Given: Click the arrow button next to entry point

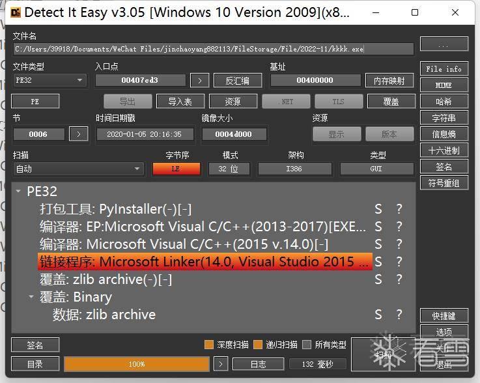Looking at the screenshot, I should click(x=199, y=81).
